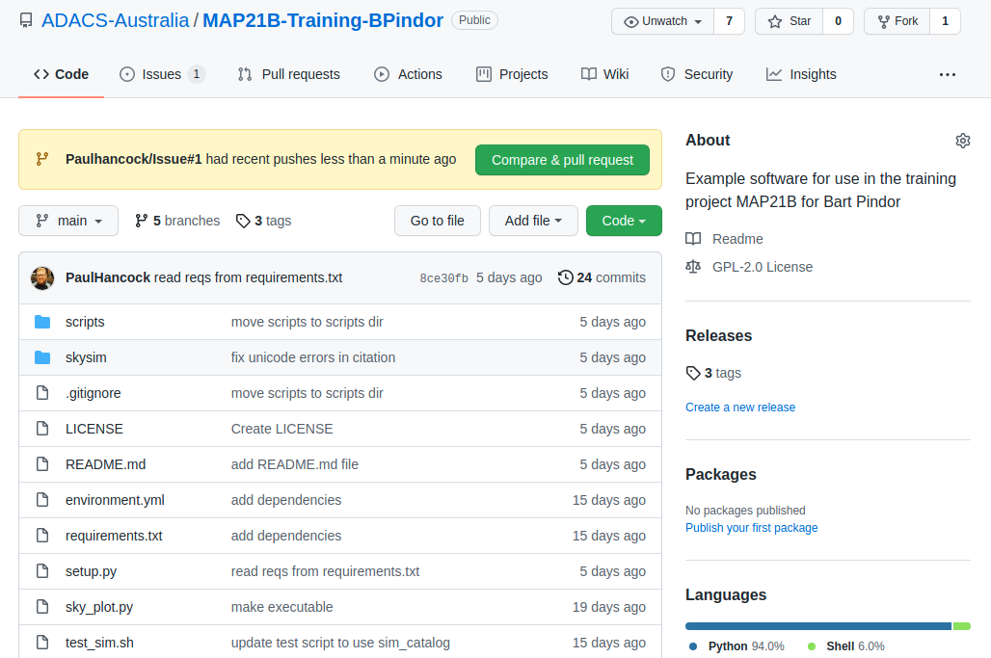Open the repository home via the repo icon
The width and height of the screenshot is (991, 658).
point(26,19)
